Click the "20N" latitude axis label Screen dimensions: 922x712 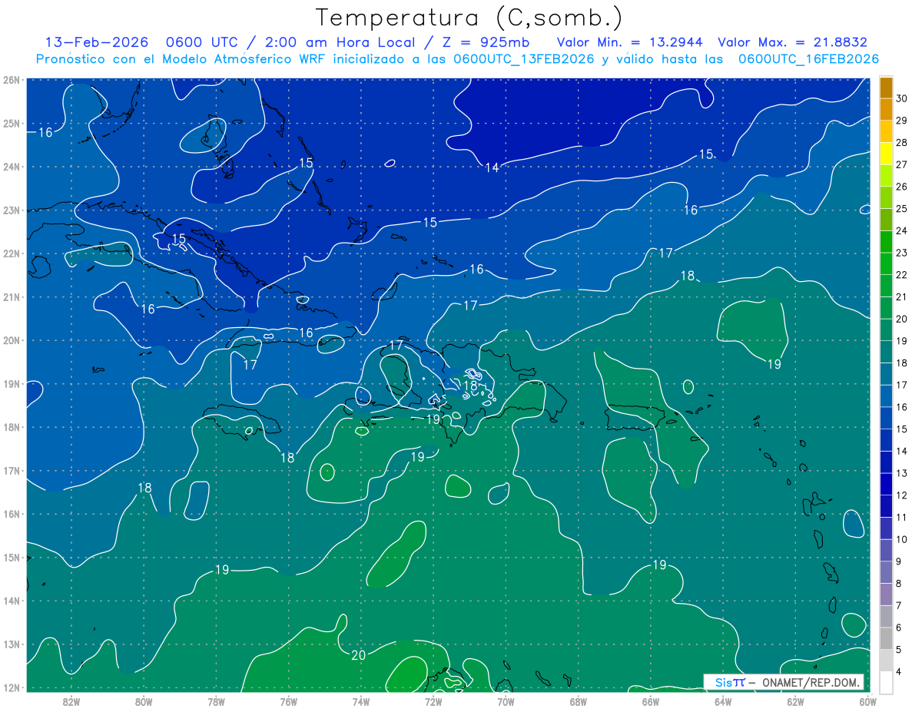(x=12, y=340)
